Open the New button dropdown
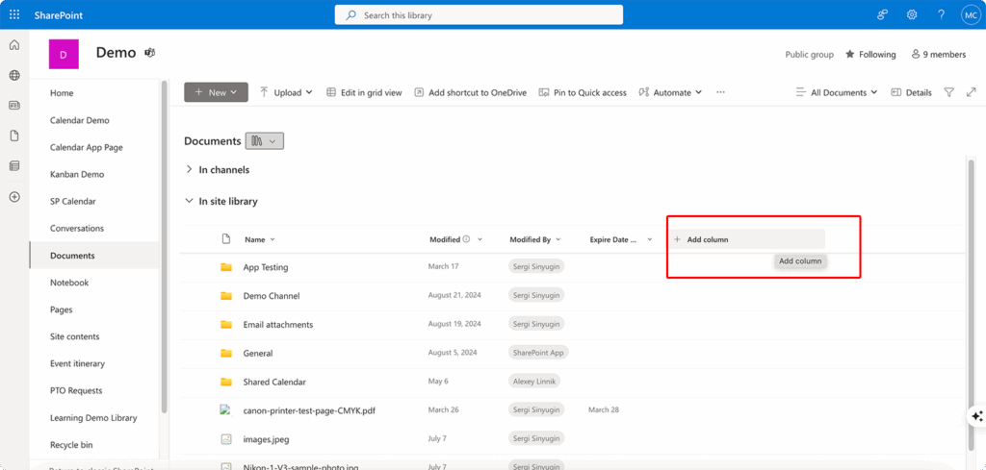Screen dimensions: 986x470 pyautogui.click(x=216, y=92)
